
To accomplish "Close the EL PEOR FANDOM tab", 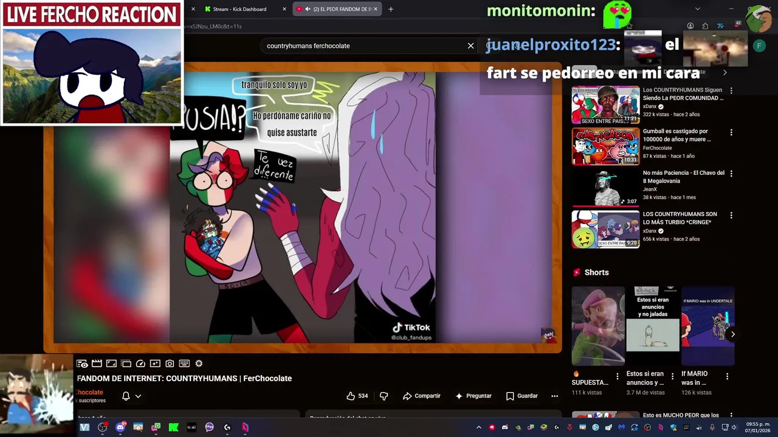I will point(376,9).
